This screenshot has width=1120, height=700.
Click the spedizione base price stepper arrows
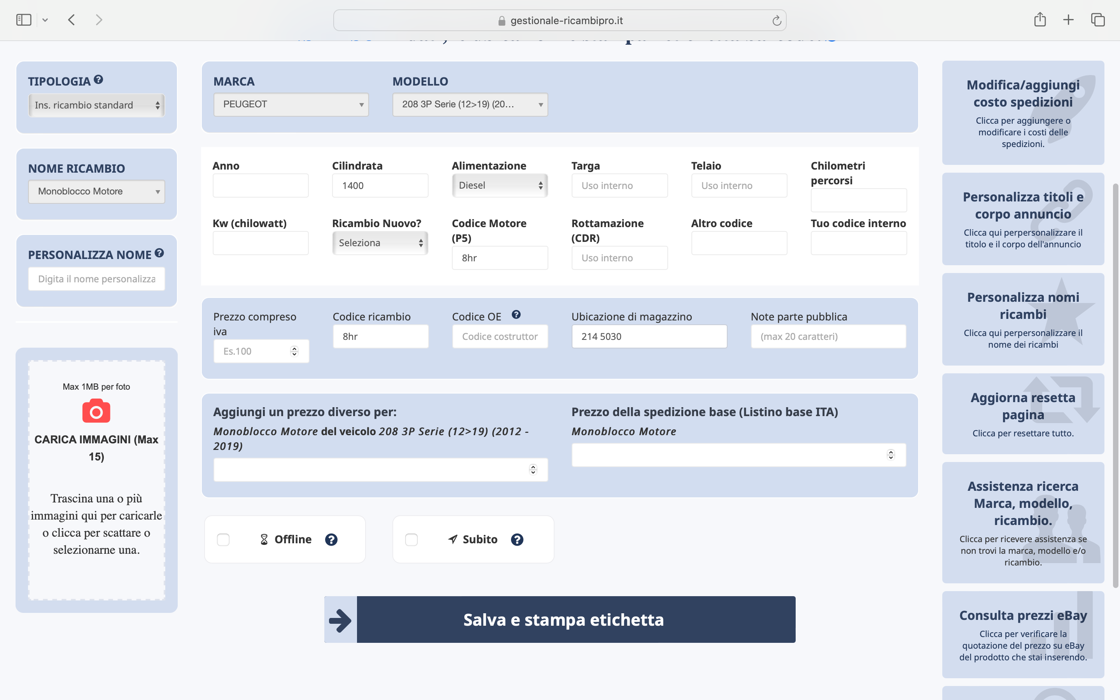coord(891,455)
